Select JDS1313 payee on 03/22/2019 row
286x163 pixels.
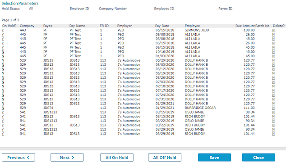point(50,121)
